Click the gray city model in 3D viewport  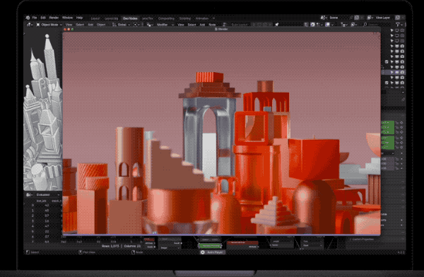[42, 112]
